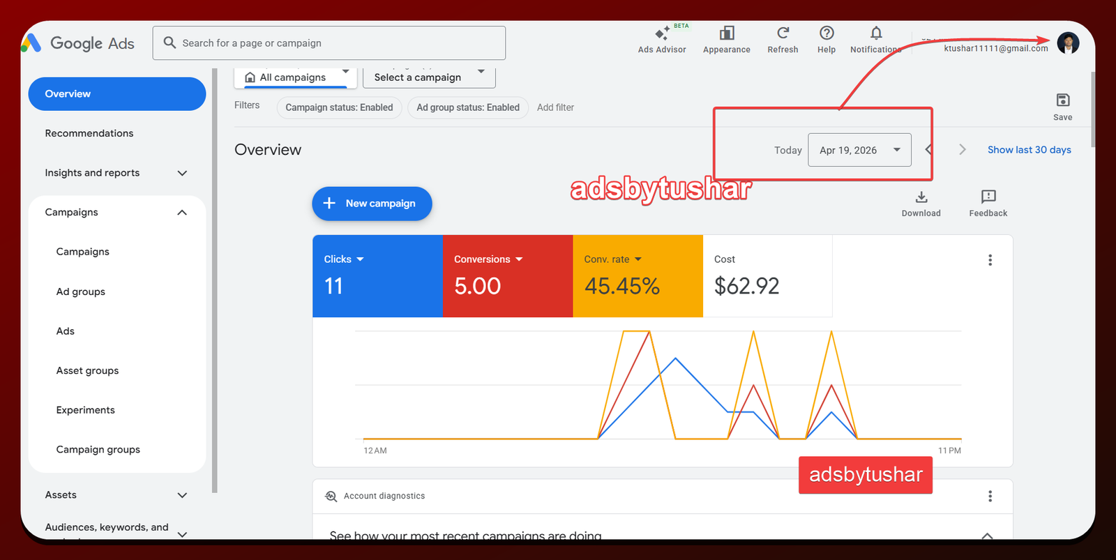Click the Google Ads logo

78,43
